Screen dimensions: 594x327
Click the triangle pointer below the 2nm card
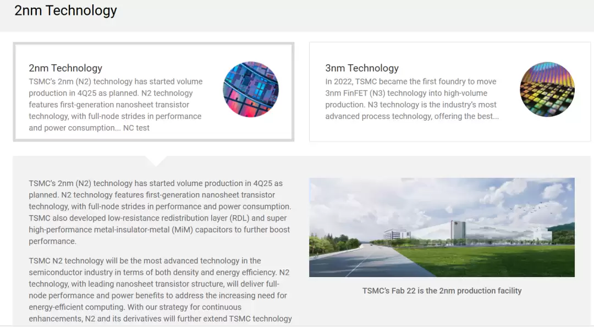pos(156,160)
